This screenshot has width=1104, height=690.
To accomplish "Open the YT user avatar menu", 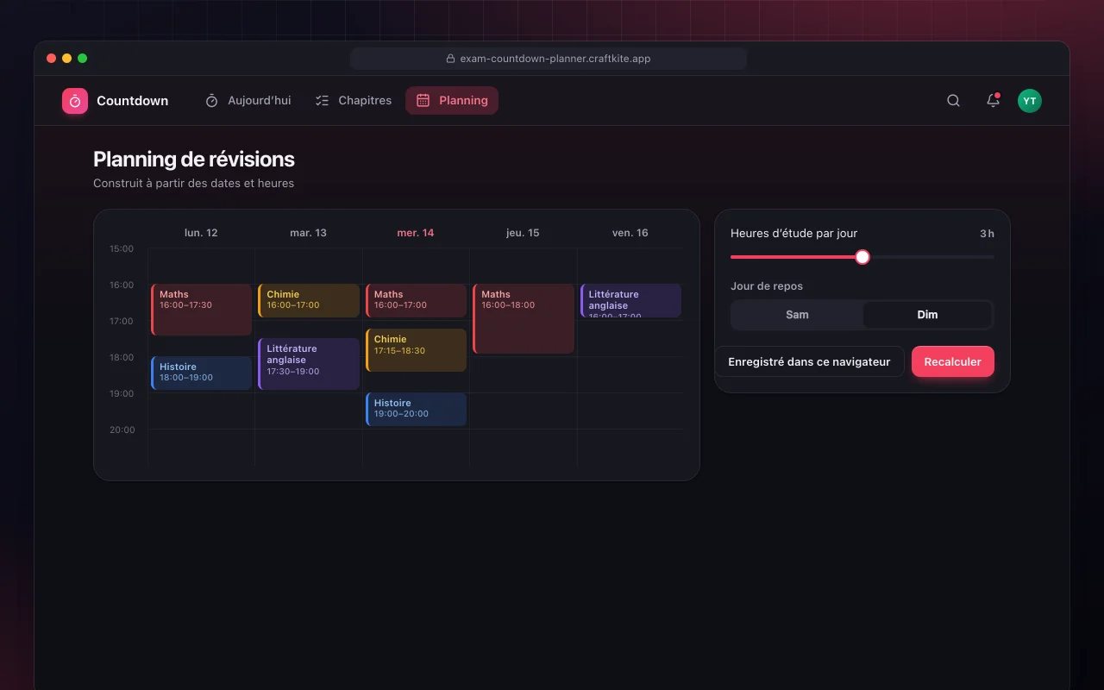I will (1030, 101).
